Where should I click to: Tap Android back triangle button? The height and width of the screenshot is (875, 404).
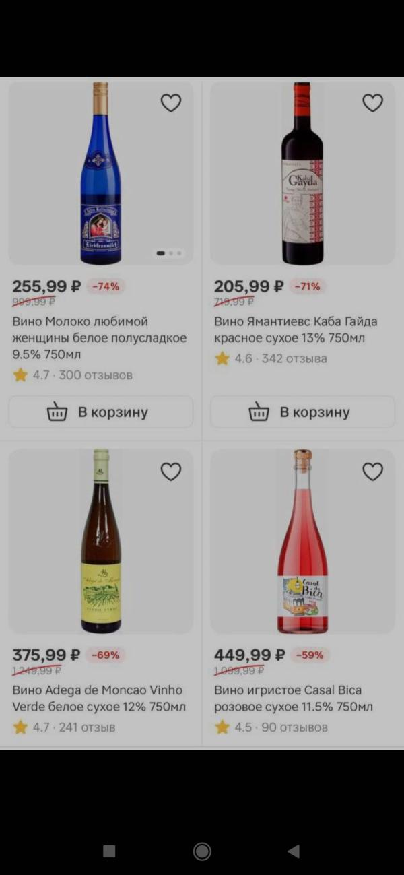coord(293,851)
